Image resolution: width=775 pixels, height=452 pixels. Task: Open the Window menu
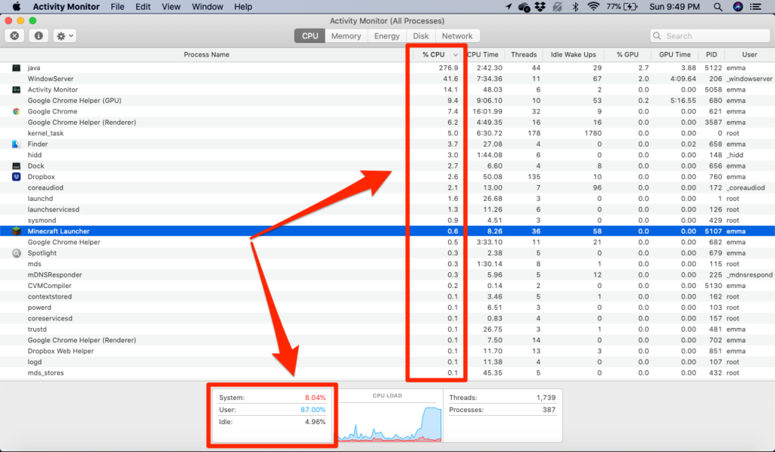(x=207, y=7)
